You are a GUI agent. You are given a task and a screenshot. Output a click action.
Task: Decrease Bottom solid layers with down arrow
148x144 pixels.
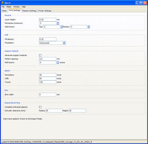tap(89, 28)
